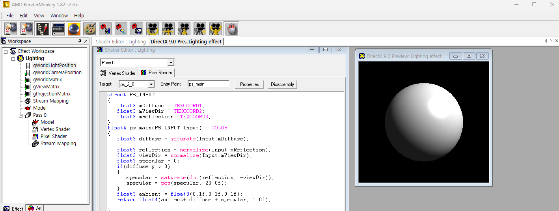Toggle the render output window toolbar icon
The height and width of the screenshot is (211, 559).
point(58,29)
